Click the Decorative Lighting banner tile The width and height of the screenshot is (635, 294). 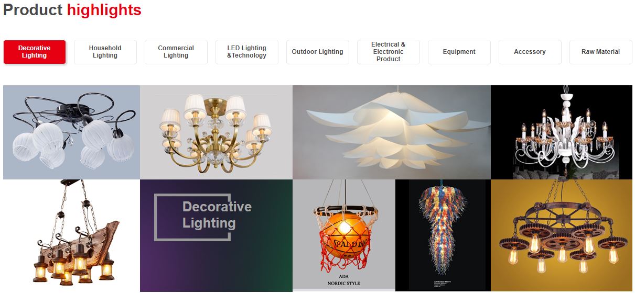click(x=216, y=235)
